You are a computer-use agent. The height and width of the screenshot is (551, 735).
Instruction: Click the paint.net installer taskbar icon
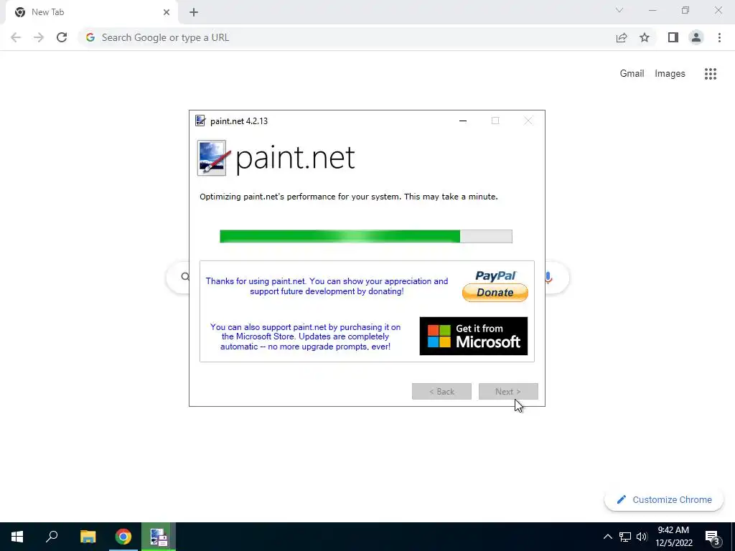[159, 537]
